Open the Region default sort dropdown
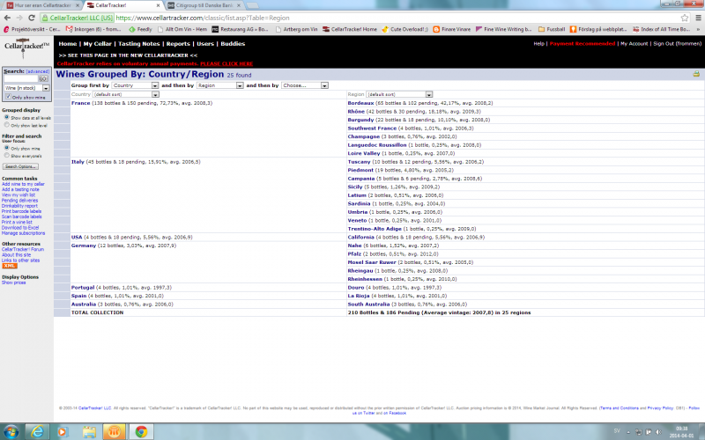Image resolution: width=705 pixels, height=440 pixels. [x=399, y=94]
